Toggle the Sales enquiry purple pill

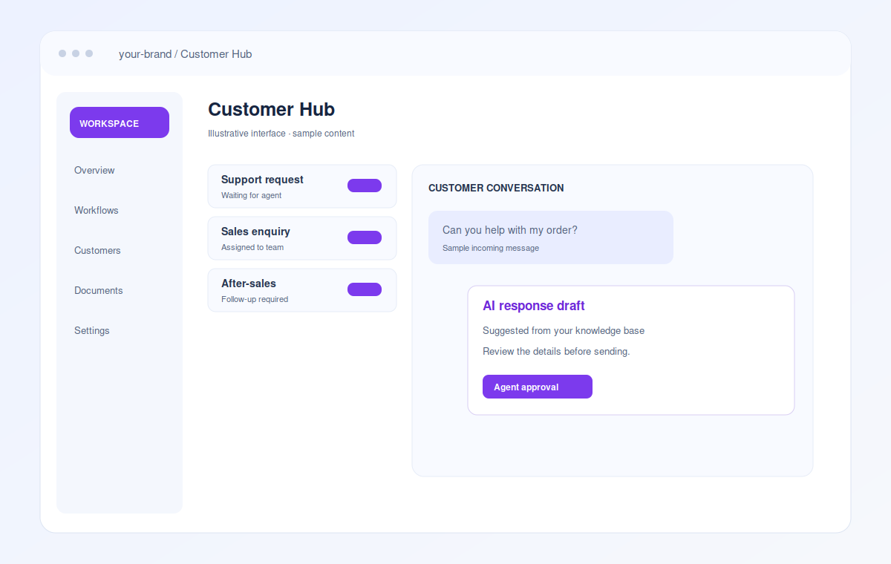point(365,237)
